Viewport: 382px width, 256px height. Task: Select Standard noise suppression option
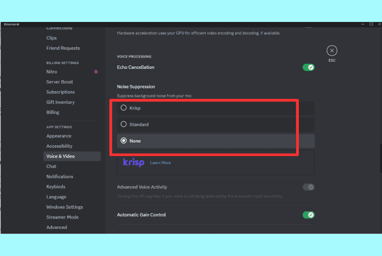(x=216, y=124)
